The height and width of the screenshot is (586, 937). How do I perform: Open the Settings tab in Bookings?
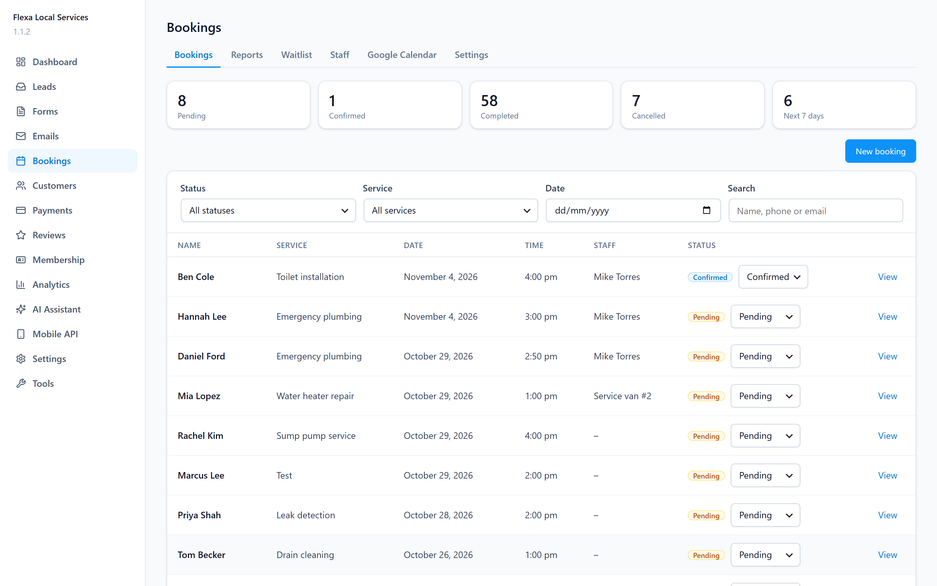[471, 55]
